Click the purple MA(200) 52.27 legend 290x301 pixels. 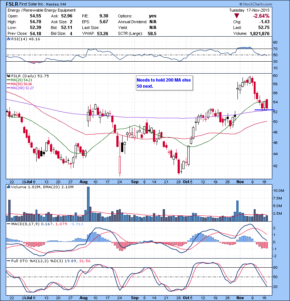coord(20,88)
